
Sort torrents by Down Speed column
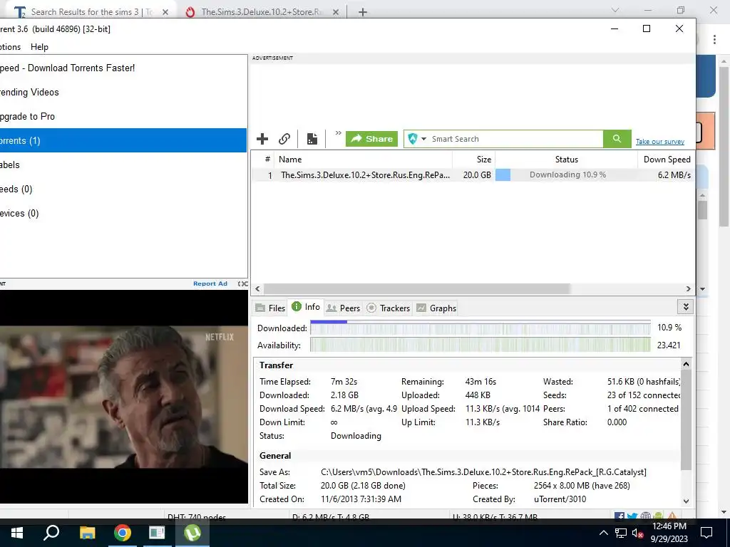[667, 159]
